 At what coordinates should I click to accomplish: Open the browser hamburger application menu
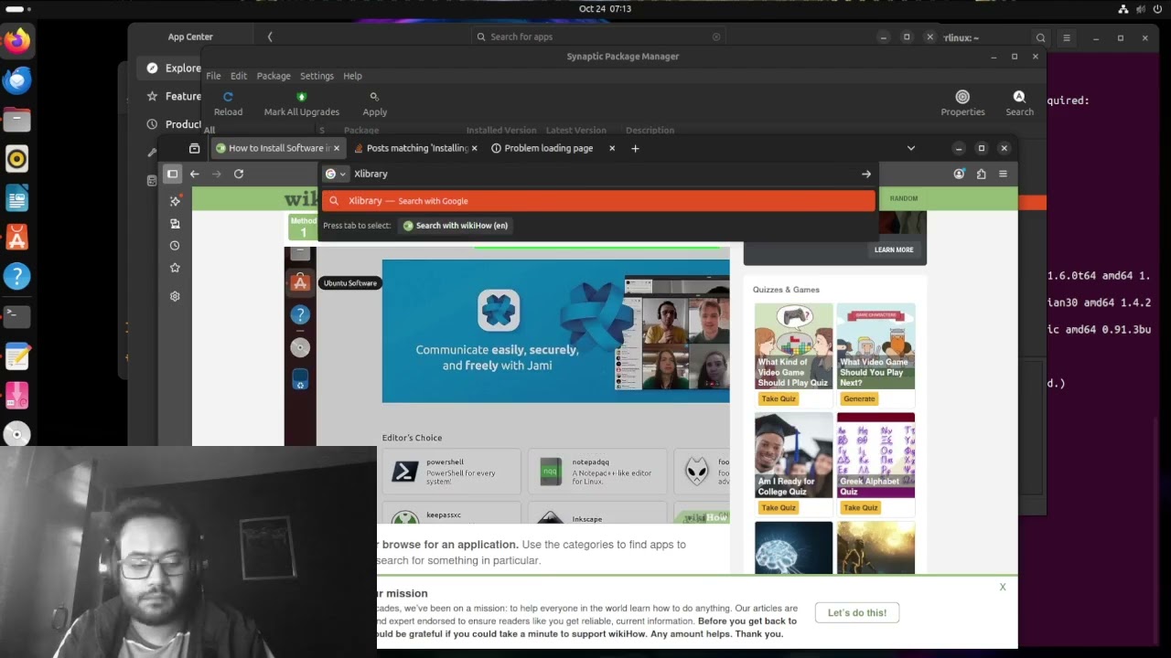(1003, 174)
